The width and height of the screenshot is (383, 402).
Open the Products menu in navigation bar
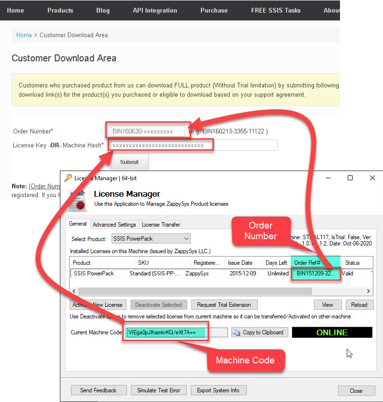[x=60, y=10]
